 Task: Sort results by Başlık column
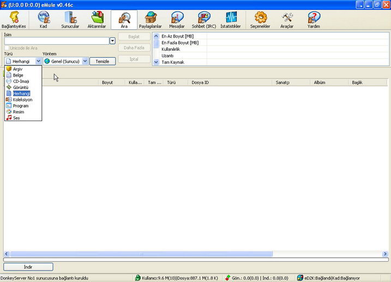(x=368, y=82)
